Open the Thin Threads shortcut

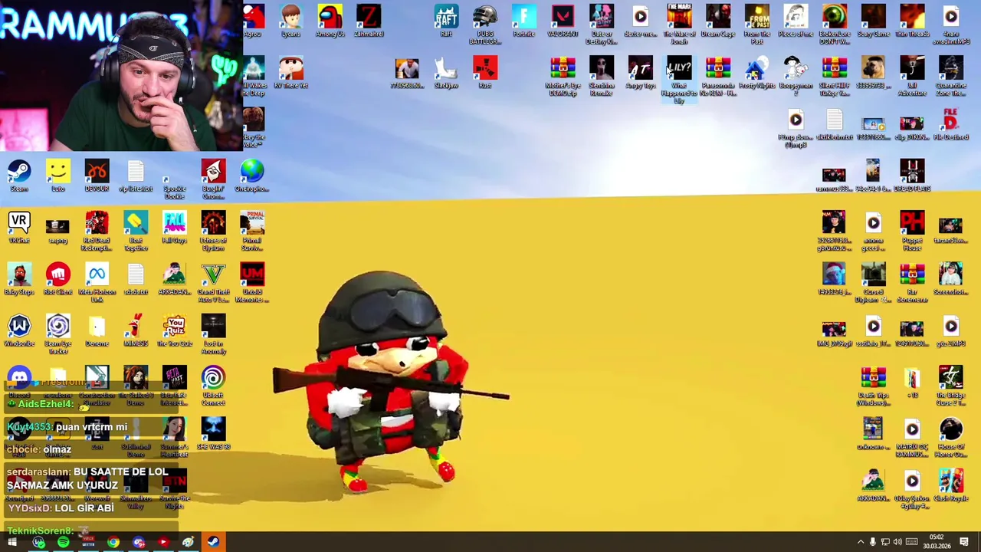(912, 21)
